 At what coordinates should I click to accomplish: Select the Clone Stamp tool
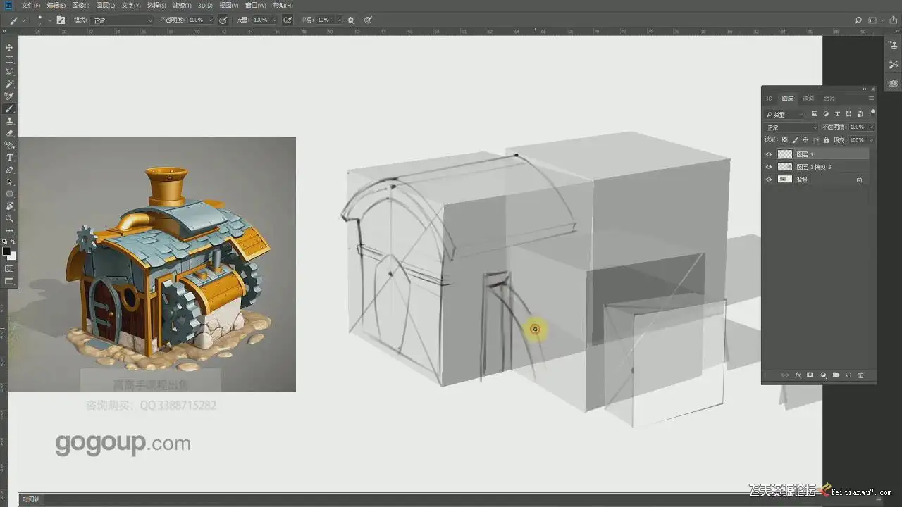pos(10,120)
